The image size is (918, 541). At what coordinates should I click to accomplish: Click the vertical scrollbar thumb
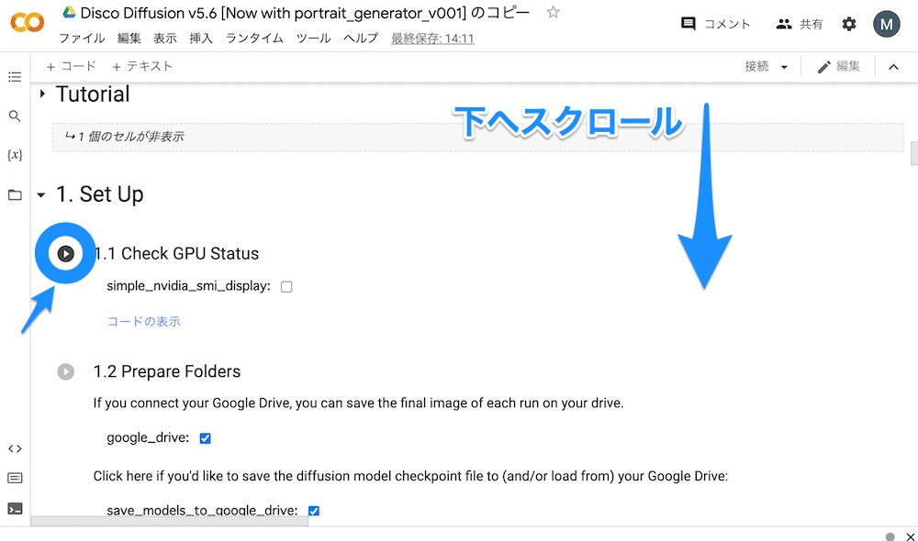pos(914,153)
